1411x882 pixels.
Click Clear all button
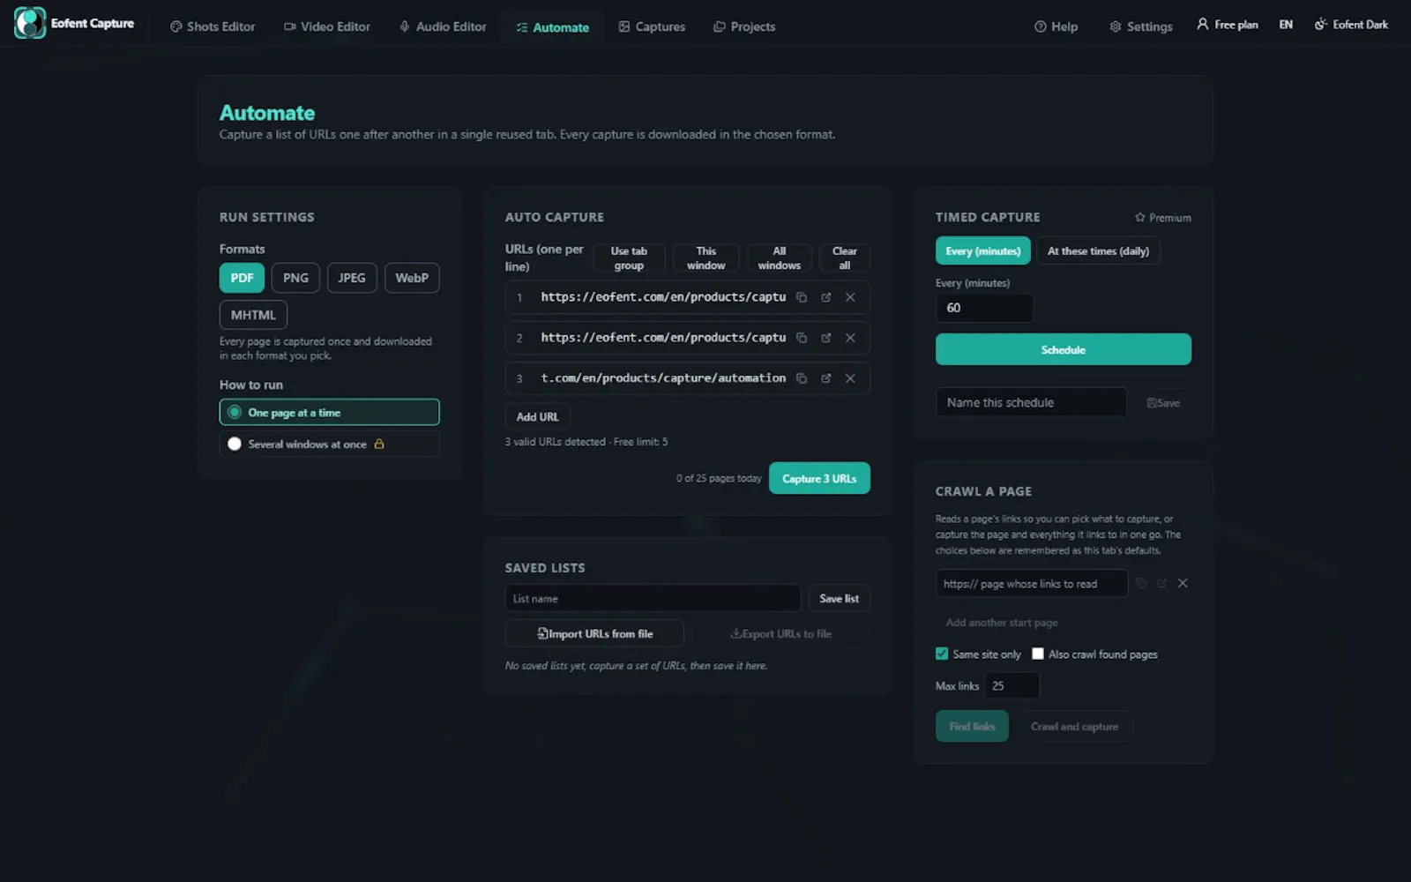(x=845, y=258)
